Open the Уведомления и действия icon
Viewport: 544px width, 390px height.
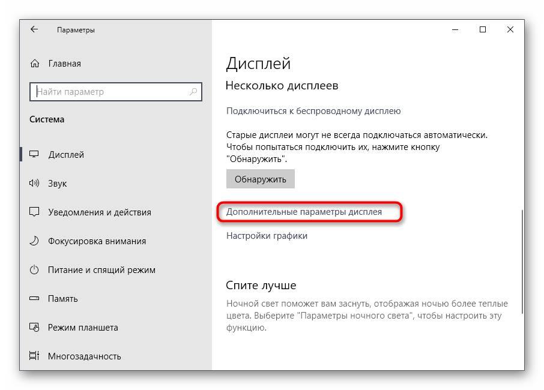35,212
